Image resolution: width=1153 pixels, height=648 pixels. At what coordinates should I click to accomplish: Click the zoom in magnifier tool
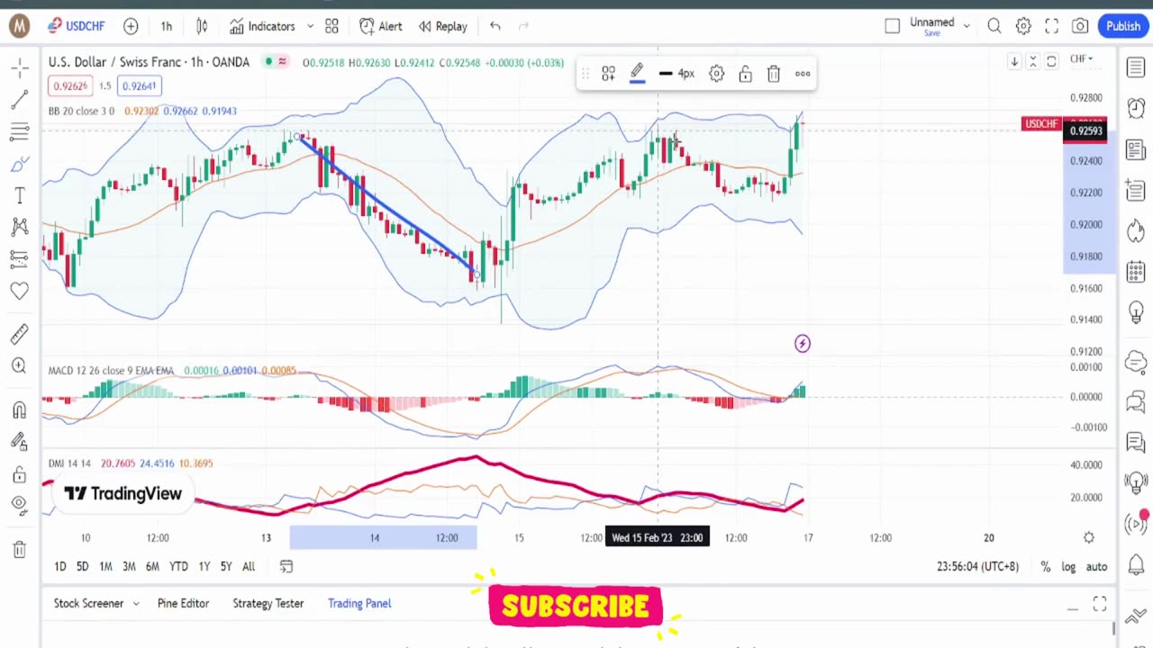point(19,365)
